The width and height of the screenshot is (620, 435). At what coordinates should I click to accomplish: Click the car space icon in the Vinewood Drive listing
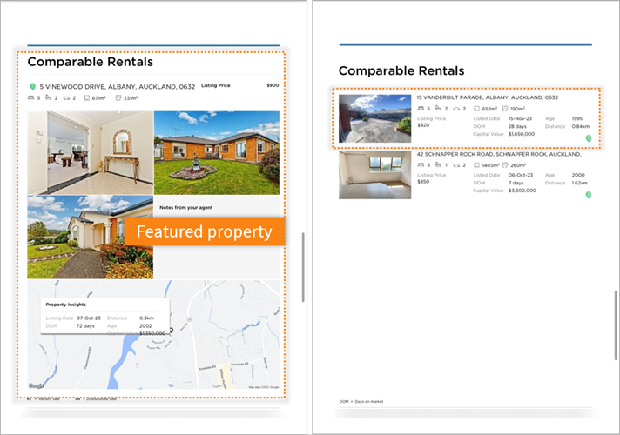pyautogui.click(x=66, y=98)
